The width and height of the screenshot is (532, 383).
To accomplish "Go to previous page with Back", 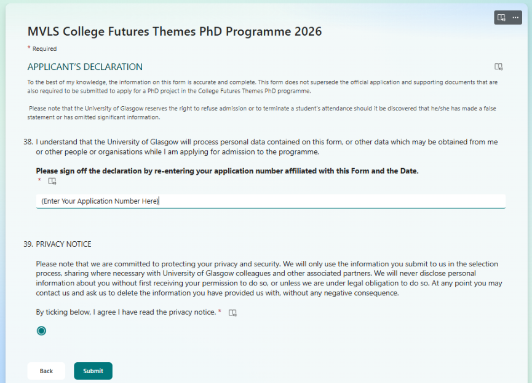I will pyautogui.click(x=46, y=371).
